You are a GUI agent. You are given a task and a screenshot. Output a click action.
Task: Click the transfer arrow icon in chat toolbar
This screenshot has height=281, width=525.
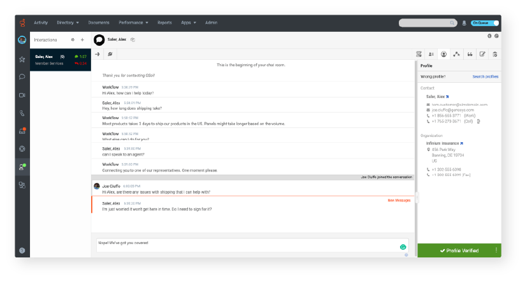coord(97,54)
